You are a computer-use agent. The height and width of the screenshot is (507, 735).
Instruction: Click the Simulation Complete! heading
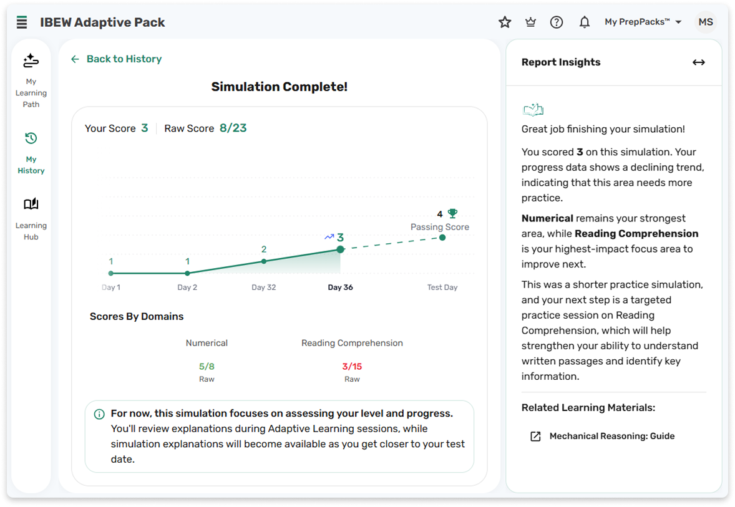click(x=280, y=87)
